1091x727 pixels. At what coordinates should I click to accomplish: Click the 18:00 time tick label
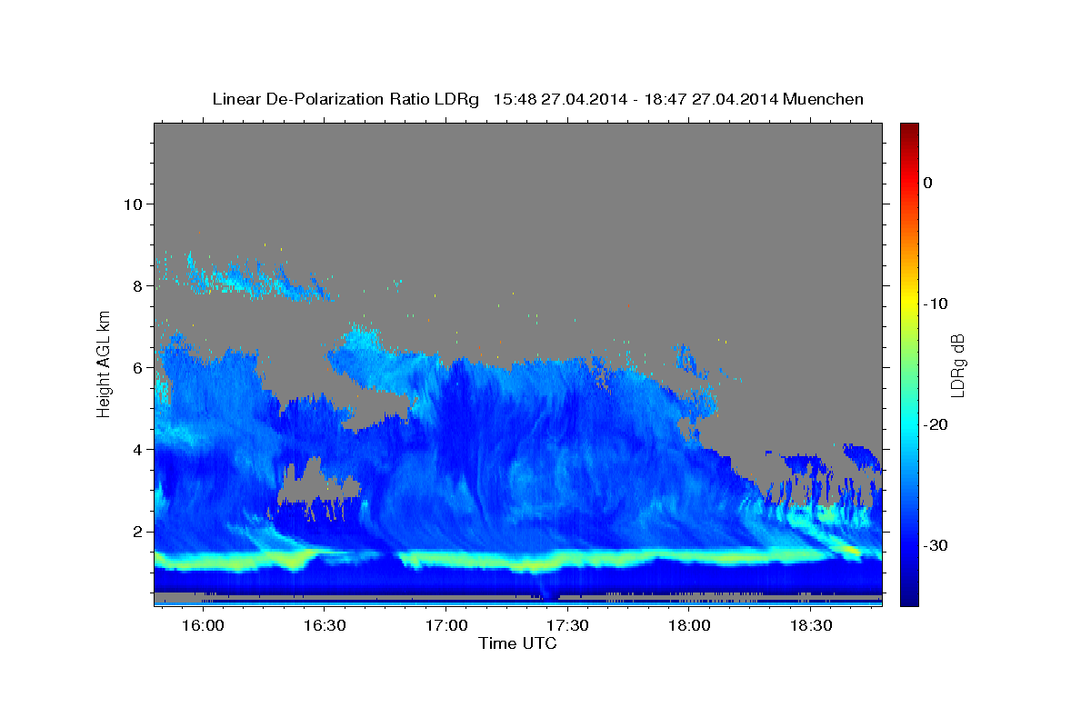(689, 626)
